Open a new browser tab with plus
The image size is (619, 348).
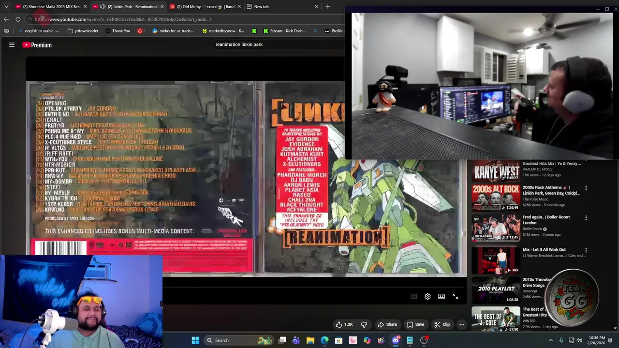coord(327,7)
